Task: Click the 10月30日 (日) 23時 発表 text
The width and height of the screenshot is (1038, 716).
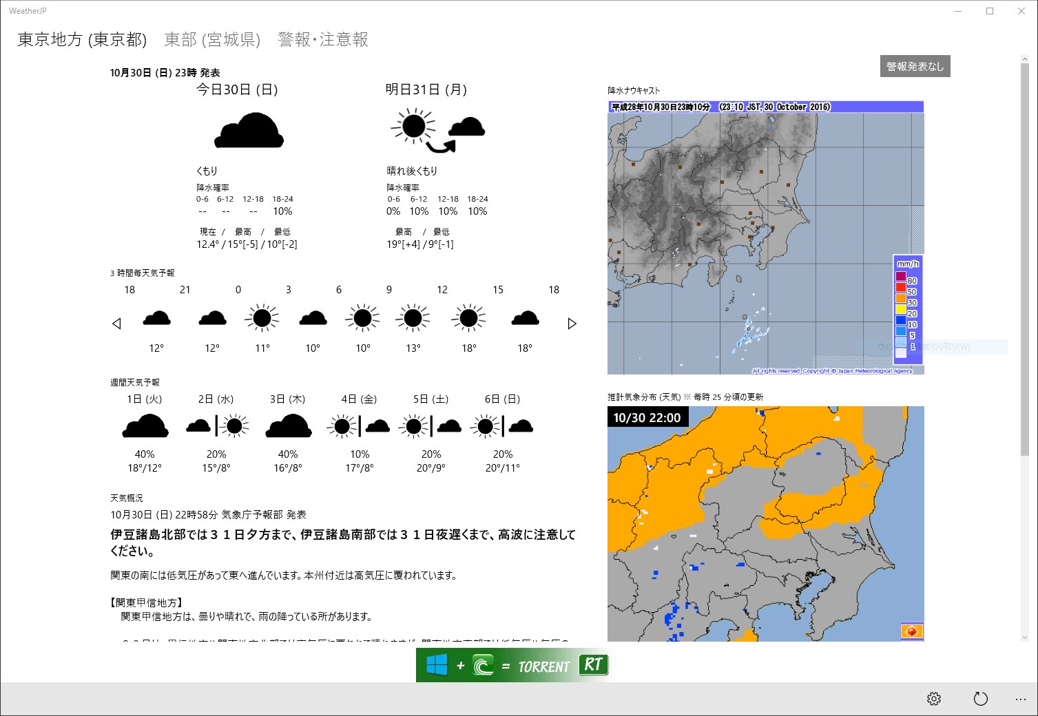Action: [x=165, y=72]
